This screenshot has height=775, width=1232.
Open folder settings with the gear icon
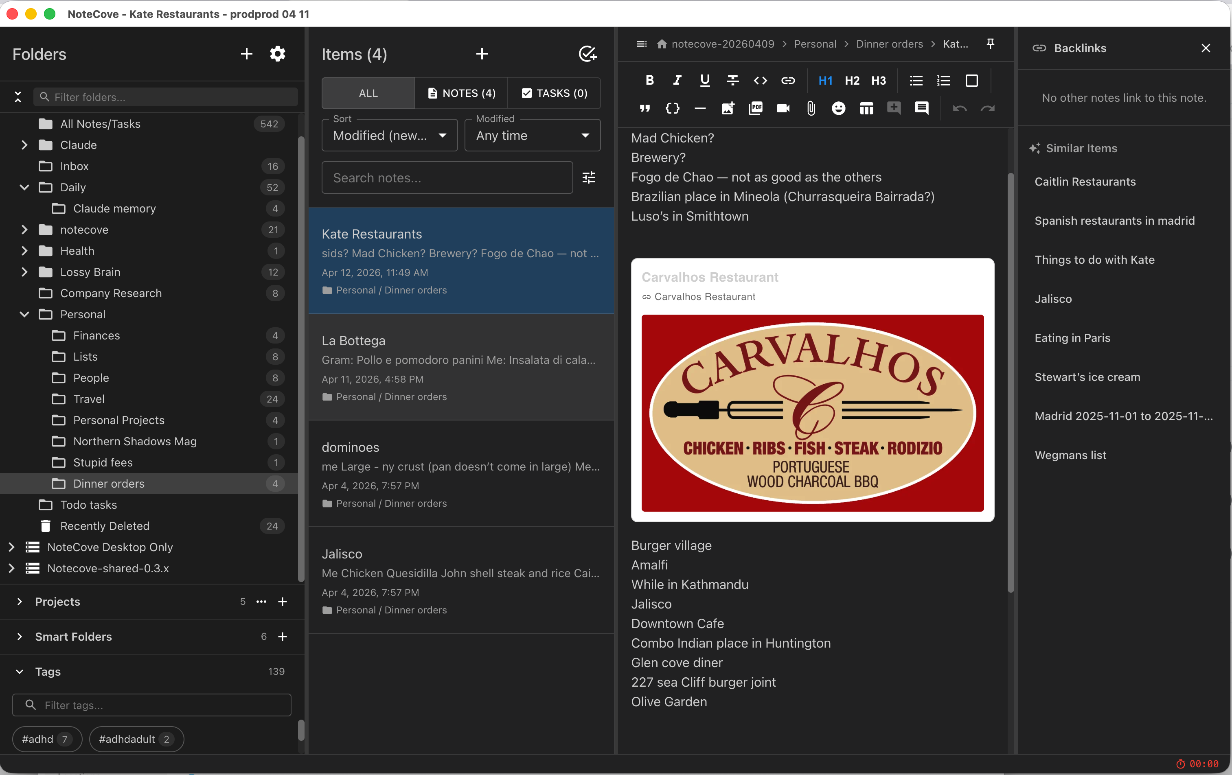point(277,54)
